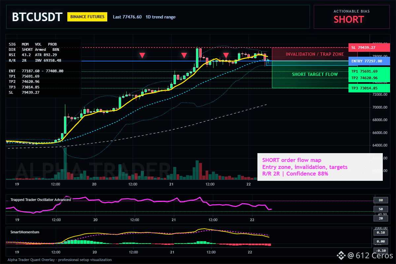Click R/R 2R | Confidence 88% text
The width and height of the screenshot is (396, 264).
(295, 174)
